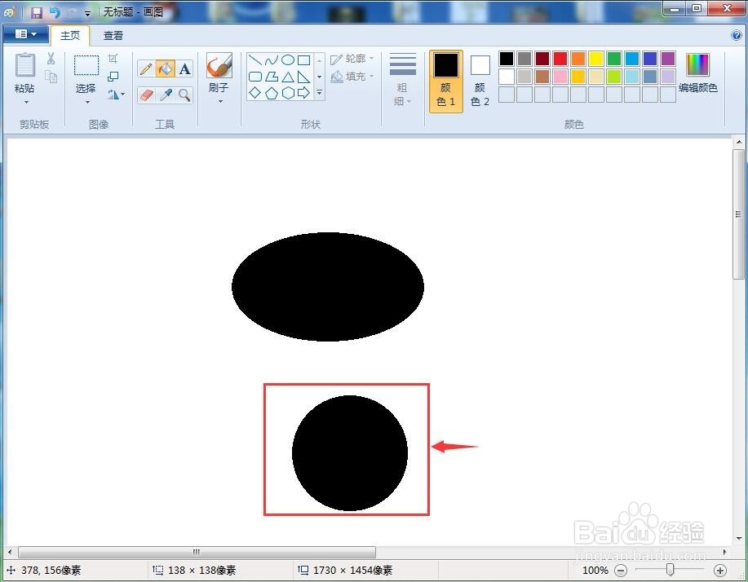The height and width of the screenshot is (582, 748).
Task: Open the Quick Access Toolbar customize arrow
Action: click(x=87, y=13)
